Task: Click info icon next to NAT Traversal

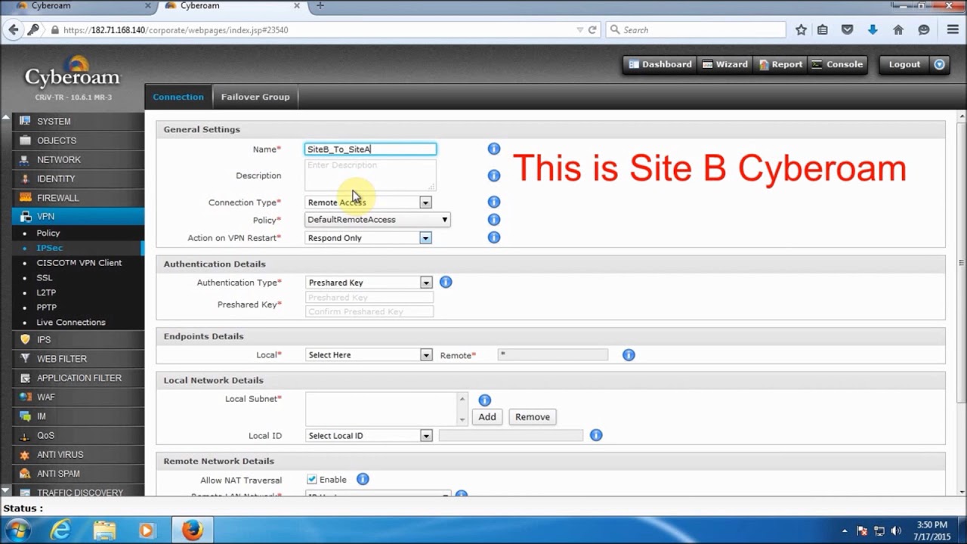Action: click(x=363, y=479)
